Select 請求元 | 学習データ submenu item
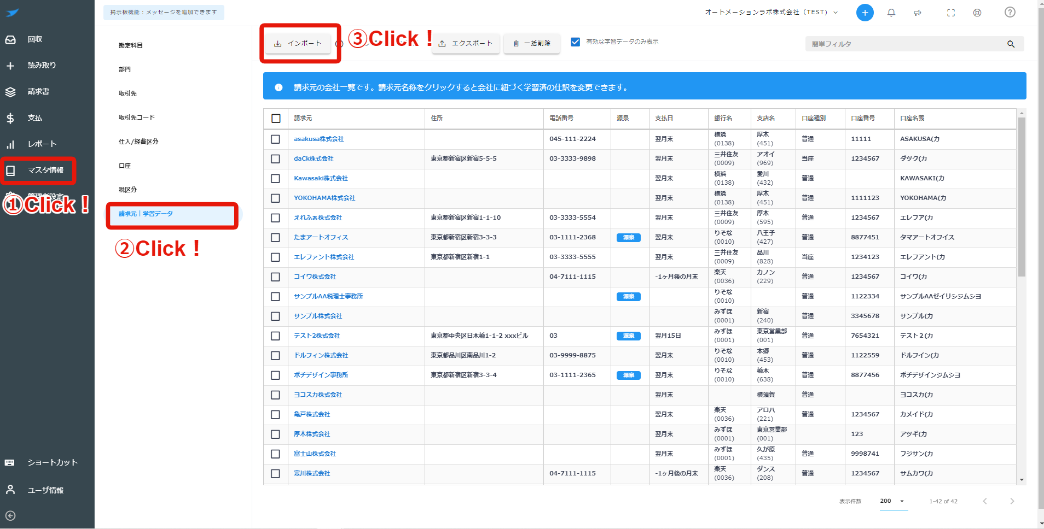 coord(173,214)
